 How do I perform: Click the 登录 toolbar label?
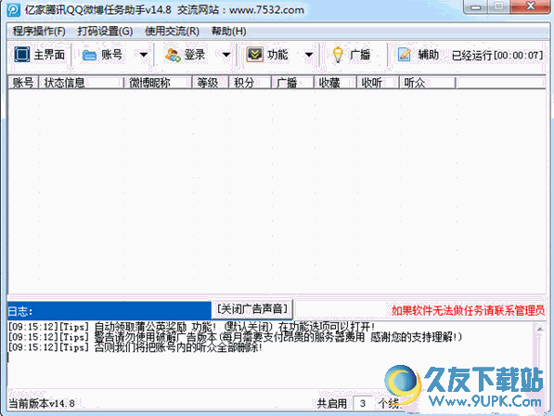click(195, 55)
